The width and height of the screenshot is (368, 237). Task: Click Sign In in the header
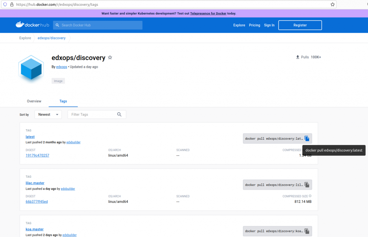[x=269, y=25]
